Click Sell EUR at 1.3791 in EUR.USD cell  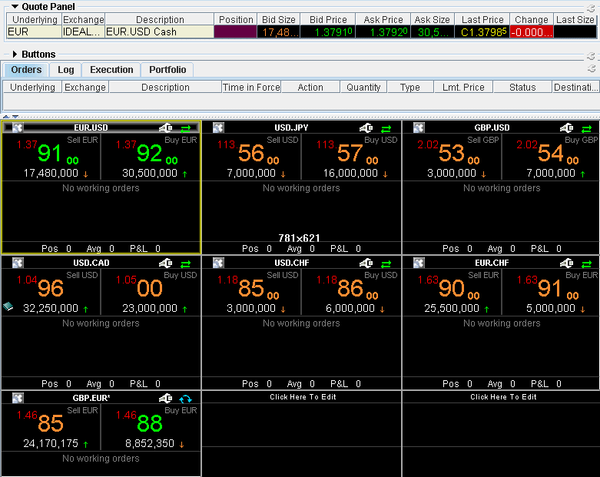[x=51, y=157]
